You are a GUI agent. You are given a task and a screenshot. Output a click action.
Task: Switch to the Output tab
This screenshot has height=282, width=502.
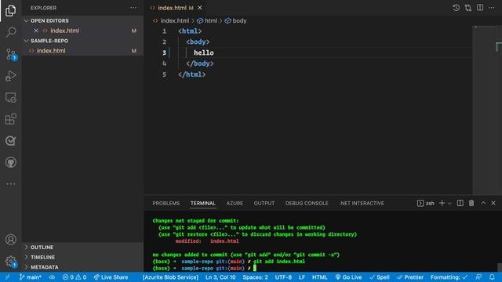tap(264, 204)
